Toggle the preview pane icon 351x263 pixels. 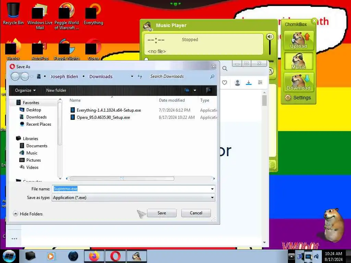pyautogui.click(x=209, y=90)
